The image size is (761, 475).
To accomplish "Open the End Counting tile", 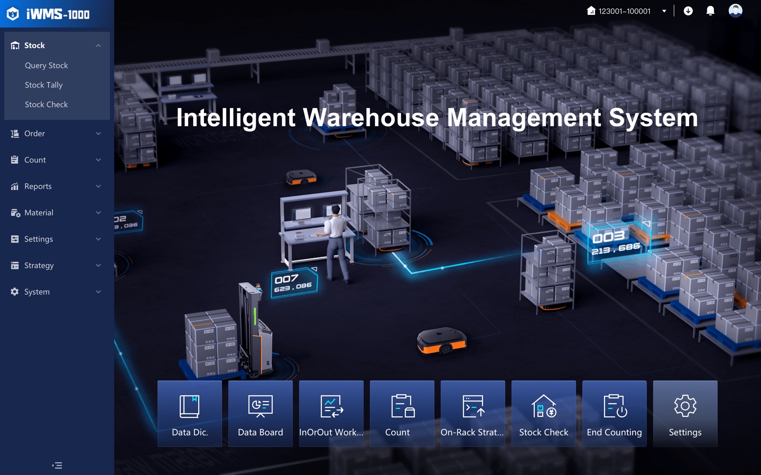I will pos(614,413).
